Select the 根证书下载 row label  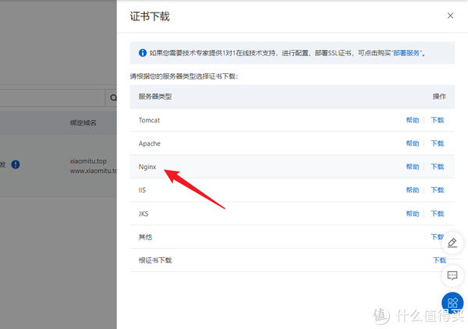coord(155,260)
